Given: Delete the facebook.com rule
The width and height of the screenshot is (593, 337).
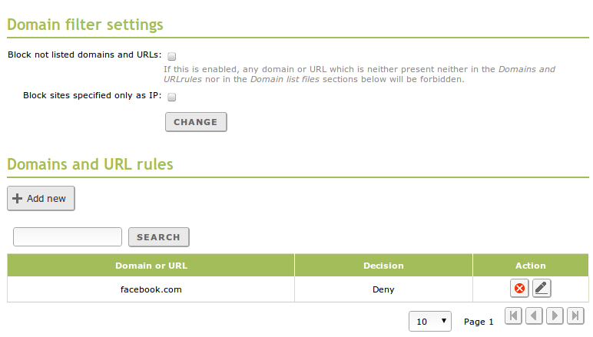Looking at the screenshot, I should (520, 289).
